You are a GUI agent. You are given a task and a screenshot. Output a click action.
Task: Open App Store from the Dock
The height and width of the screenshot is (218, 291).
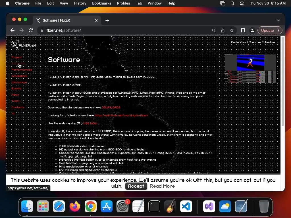(107, 206)
